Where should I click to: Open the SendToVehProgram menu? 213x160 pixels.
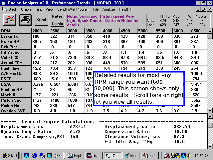[x=73, y=9]
